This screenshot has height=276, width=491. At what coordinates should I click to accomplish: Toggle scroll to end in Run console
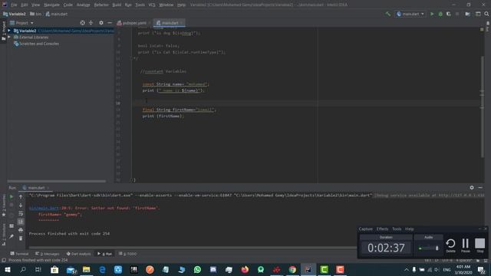tap(21, 222)
